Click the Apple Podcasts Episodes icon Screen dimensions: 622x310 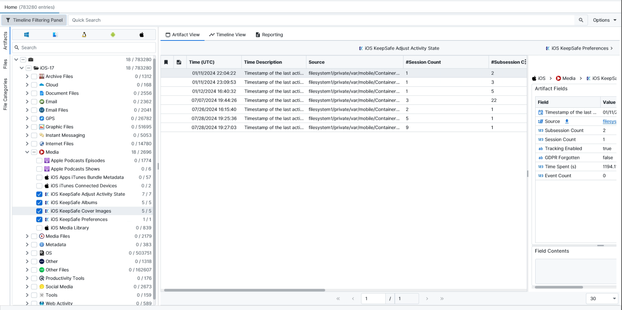47,160
